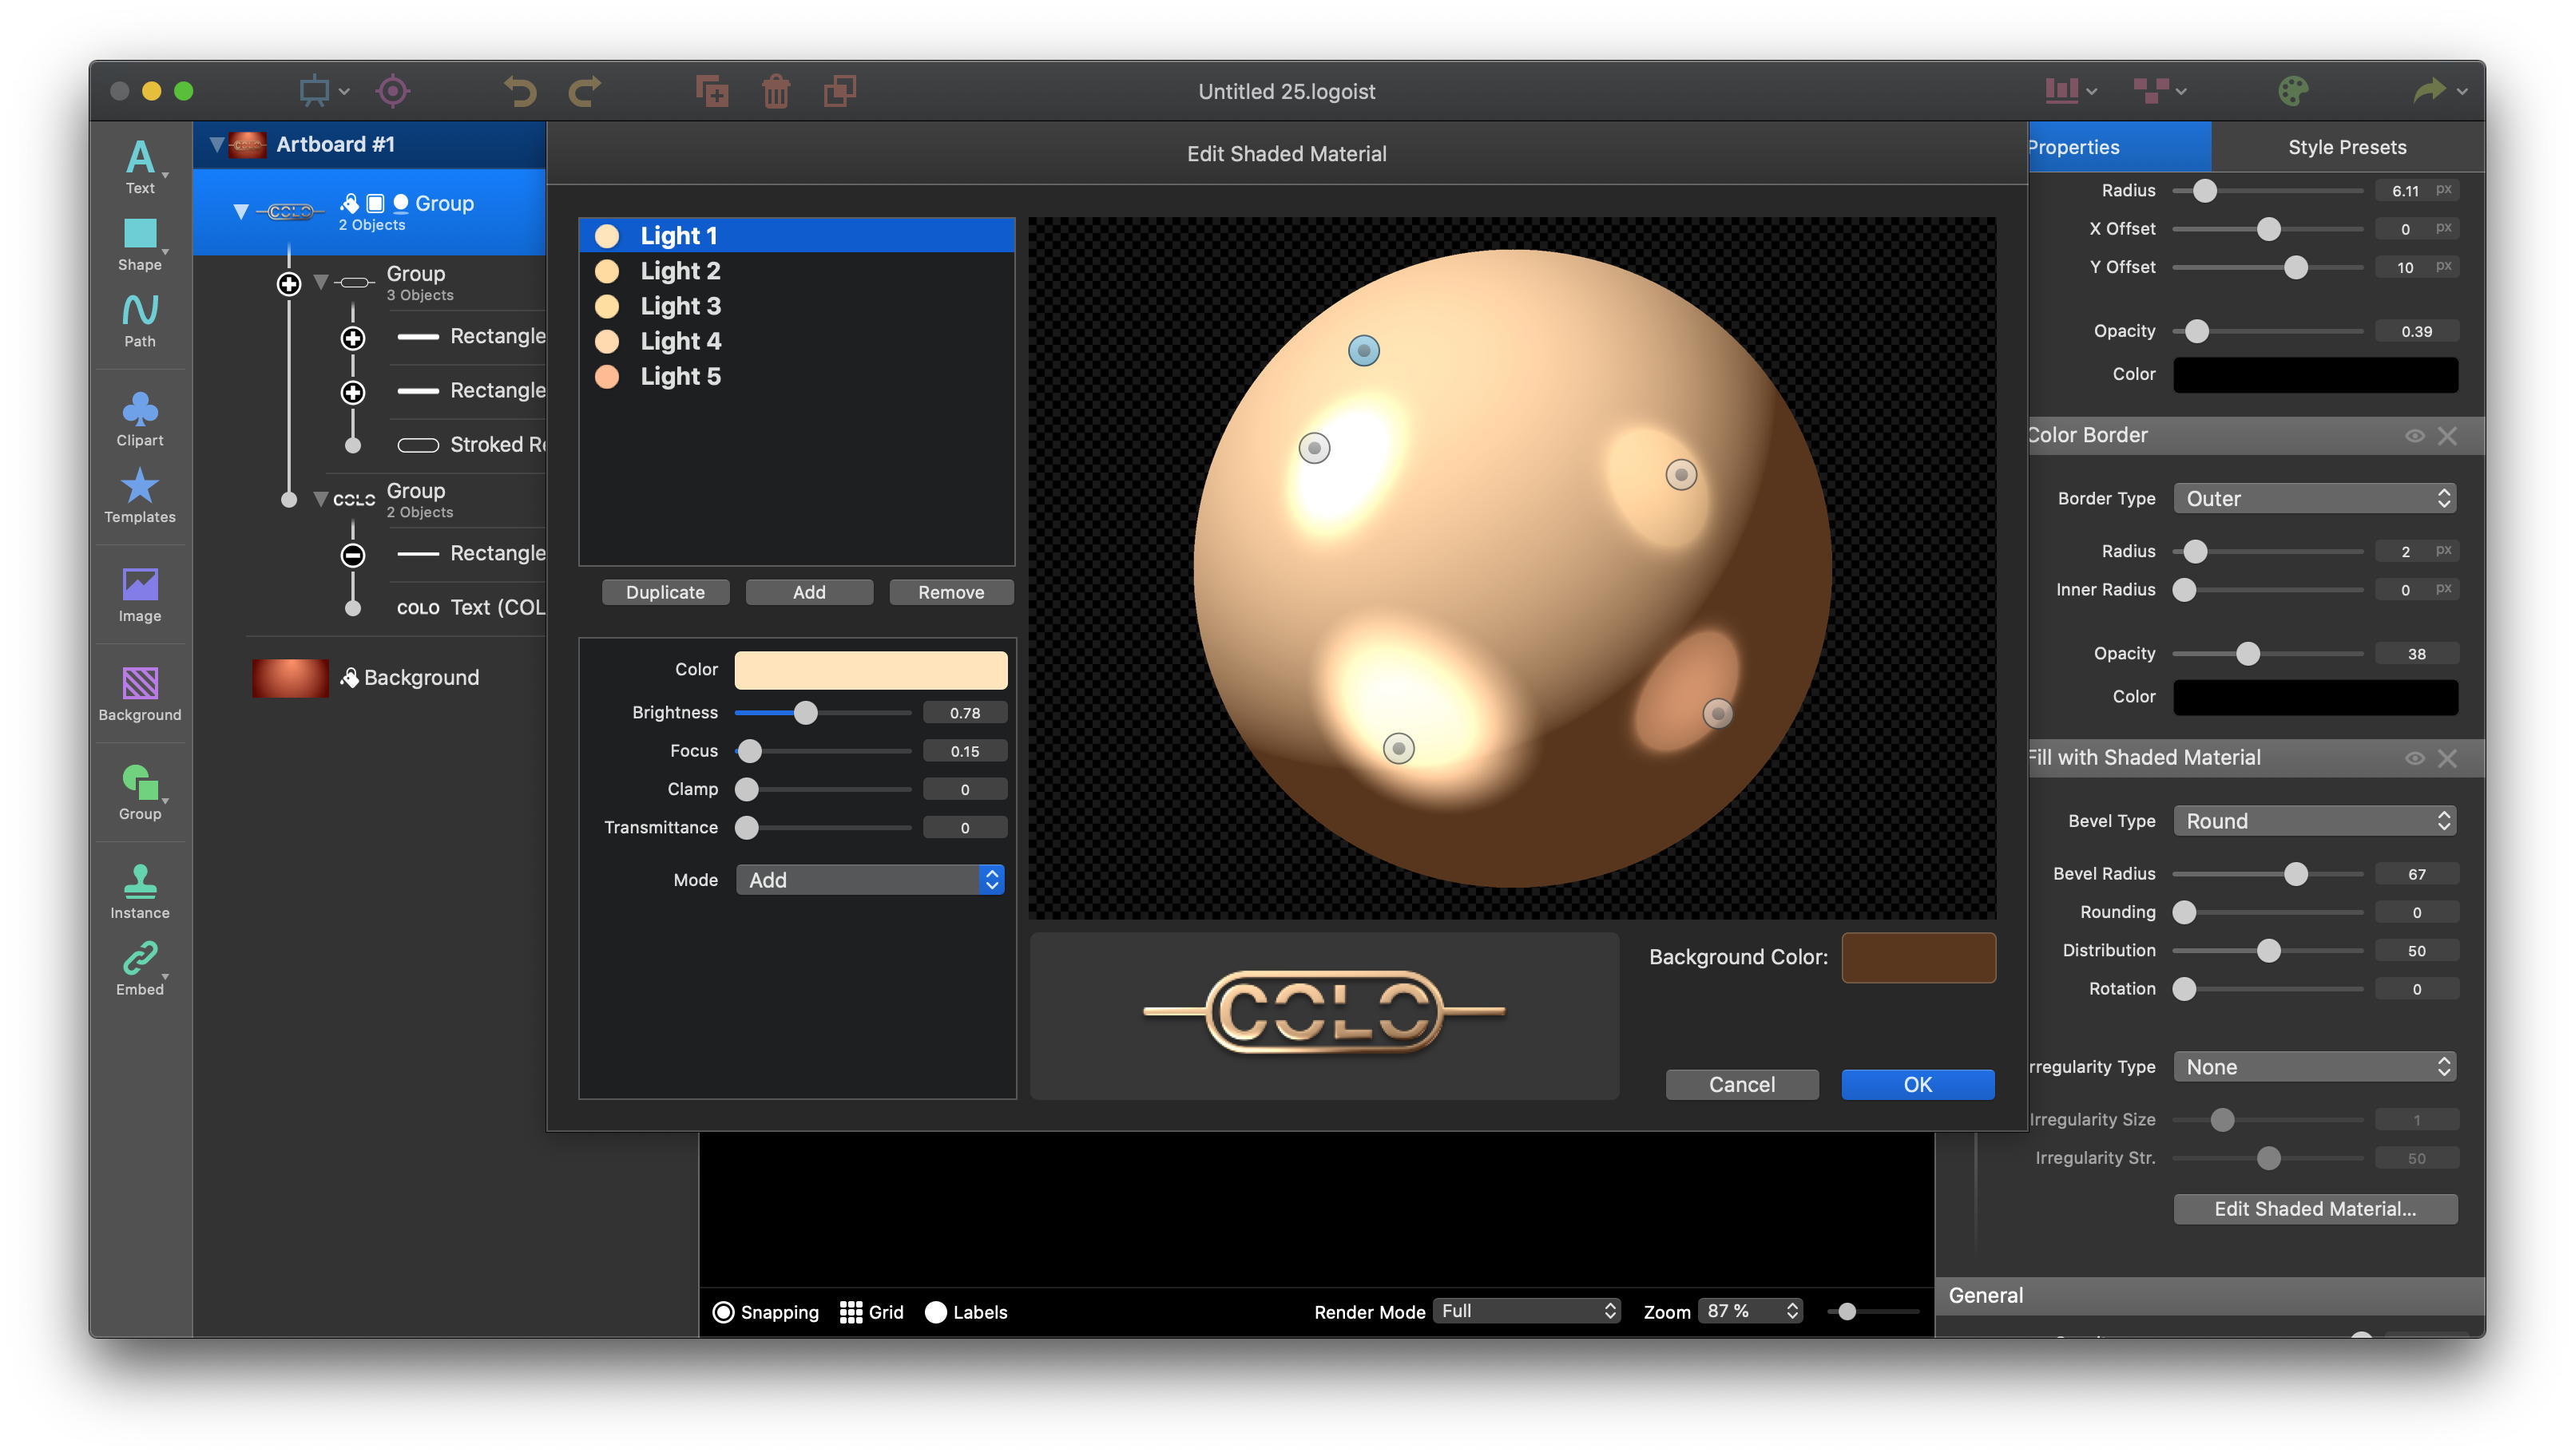Click the add-copy toolbar icon

[x=712, y=91]
